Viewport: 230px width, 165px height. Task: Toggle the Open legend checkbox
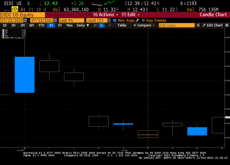[3, 30]
